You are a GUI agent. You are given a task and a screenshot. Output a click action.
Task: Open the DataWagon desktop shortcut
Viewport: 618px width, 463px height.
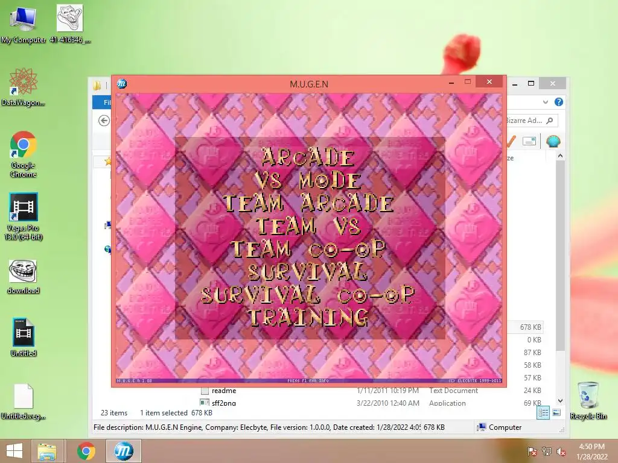(23, 87)
